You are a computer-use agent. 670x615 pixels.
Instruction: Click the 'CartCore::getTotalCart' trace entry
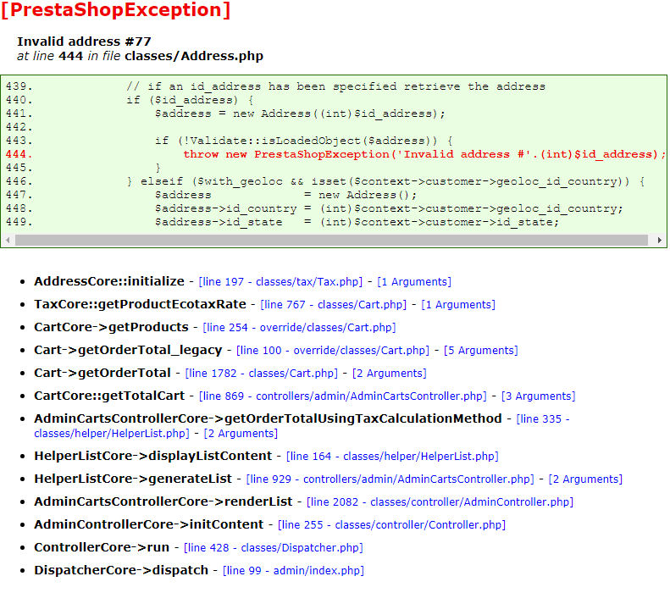click(109, 396)
